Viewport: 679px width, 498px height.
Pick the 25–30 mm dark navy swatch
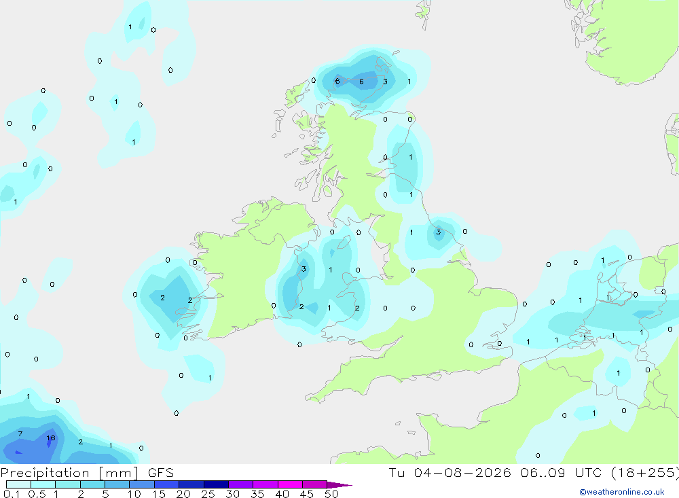click(x=216, y=484)
